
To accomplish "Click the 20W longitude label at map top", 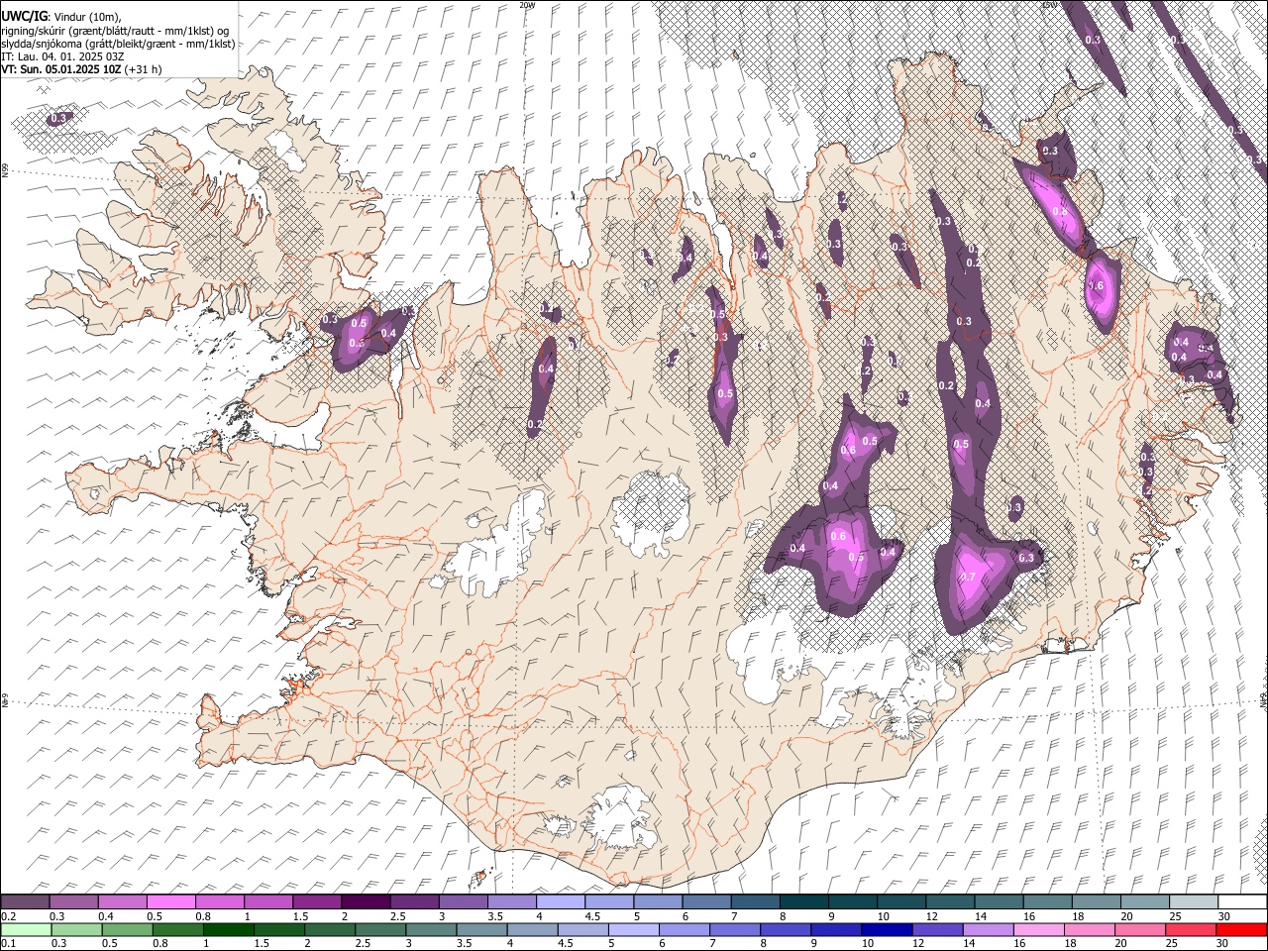I will pos(527,5).
